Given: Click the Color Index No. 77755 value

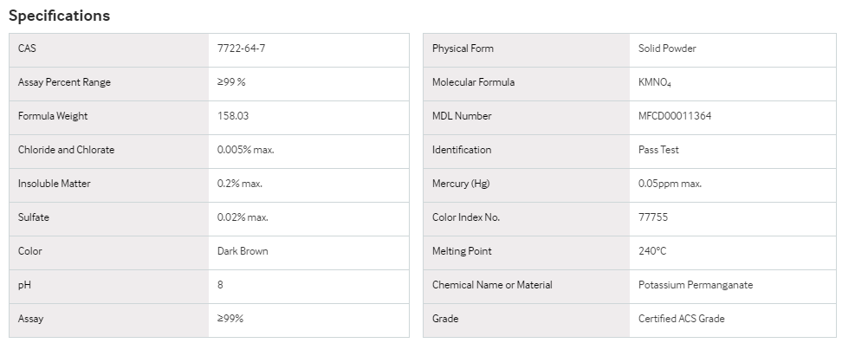Looking at the screenshot, I should 653,217.
